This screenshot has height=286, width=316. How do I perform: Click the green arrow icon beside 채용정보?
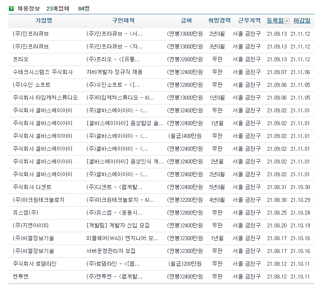[x=11, y=9]
